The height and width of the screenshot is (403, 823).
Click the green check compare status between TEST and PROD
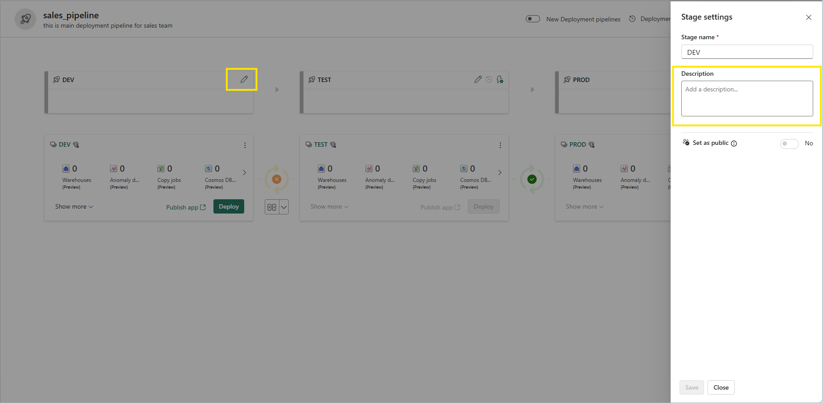pos(532,179)
